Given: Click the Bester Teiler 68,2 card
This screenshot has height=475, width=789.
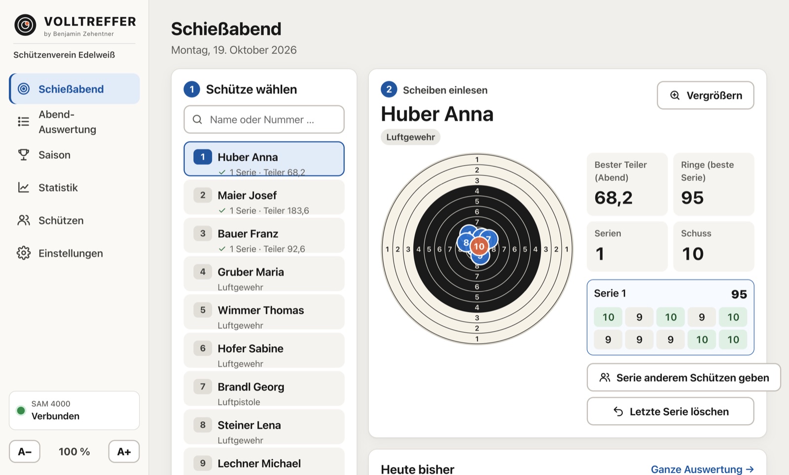Looking at the screenshot, I should pos(627,184).
